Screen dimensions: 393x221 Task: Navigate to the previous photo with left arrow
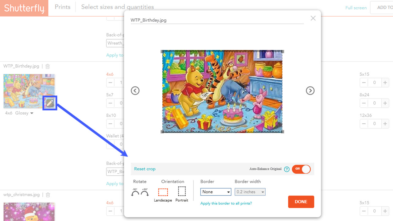click(135, 91)
